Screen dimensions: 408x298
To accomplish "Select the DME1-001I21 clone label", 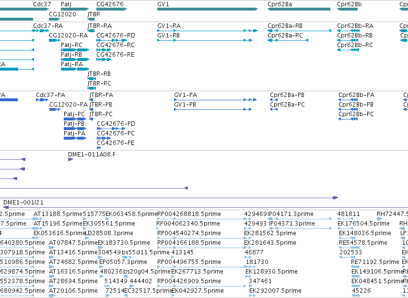I will point(23,202).
